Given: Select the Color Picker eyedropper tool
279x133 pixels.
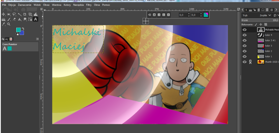Looking at the screenshot, I should pos(3,24).
